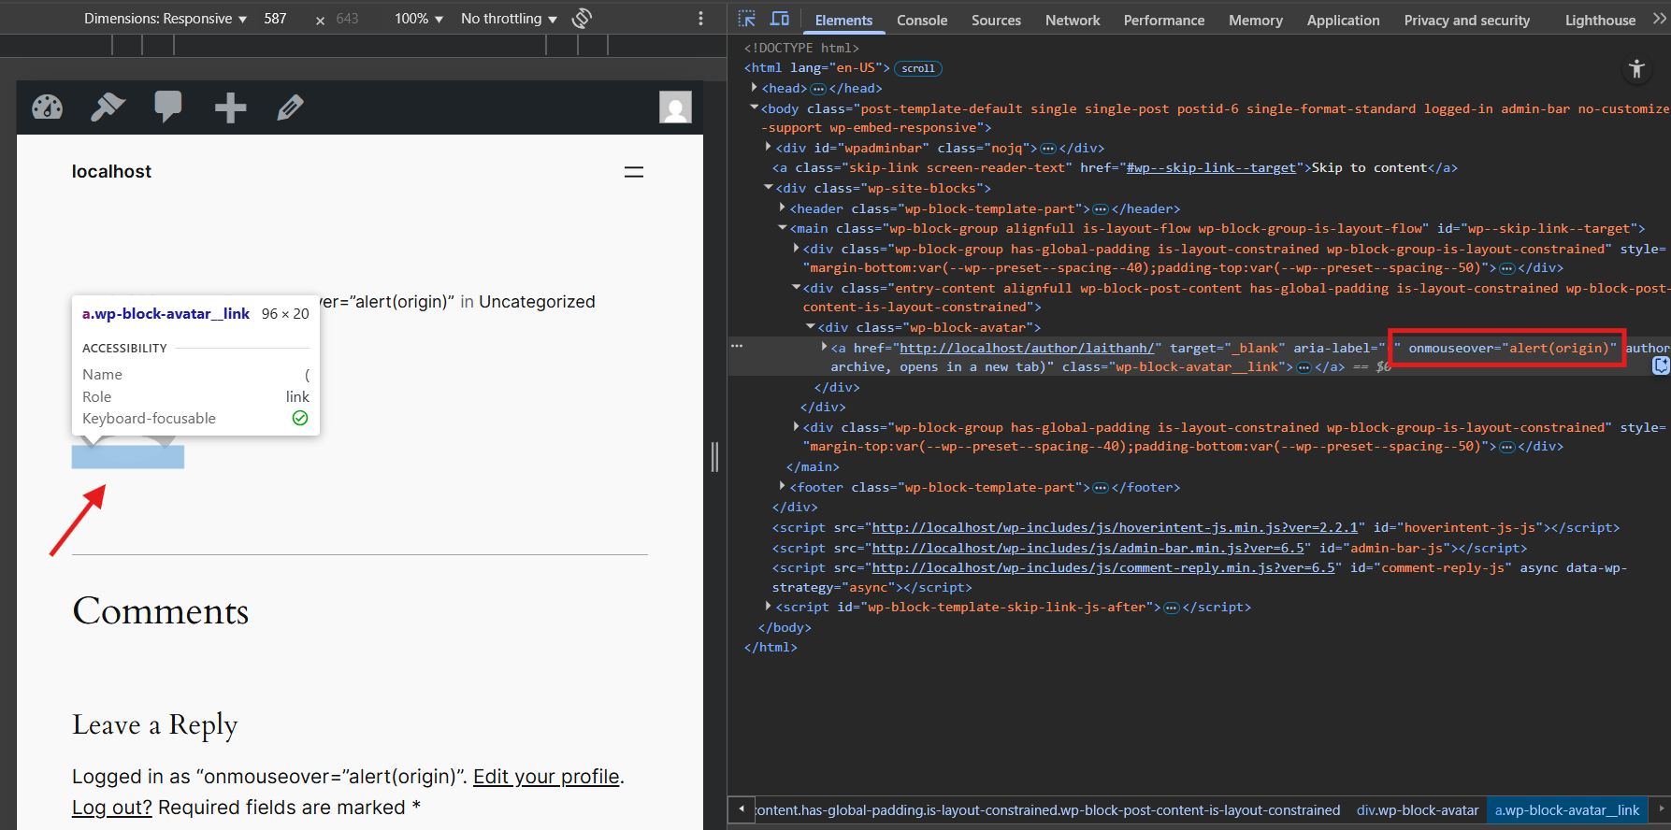Open the comment-reply.min.js script URL
Viewport: 1671px width, 830px height.
[1103, 568]
